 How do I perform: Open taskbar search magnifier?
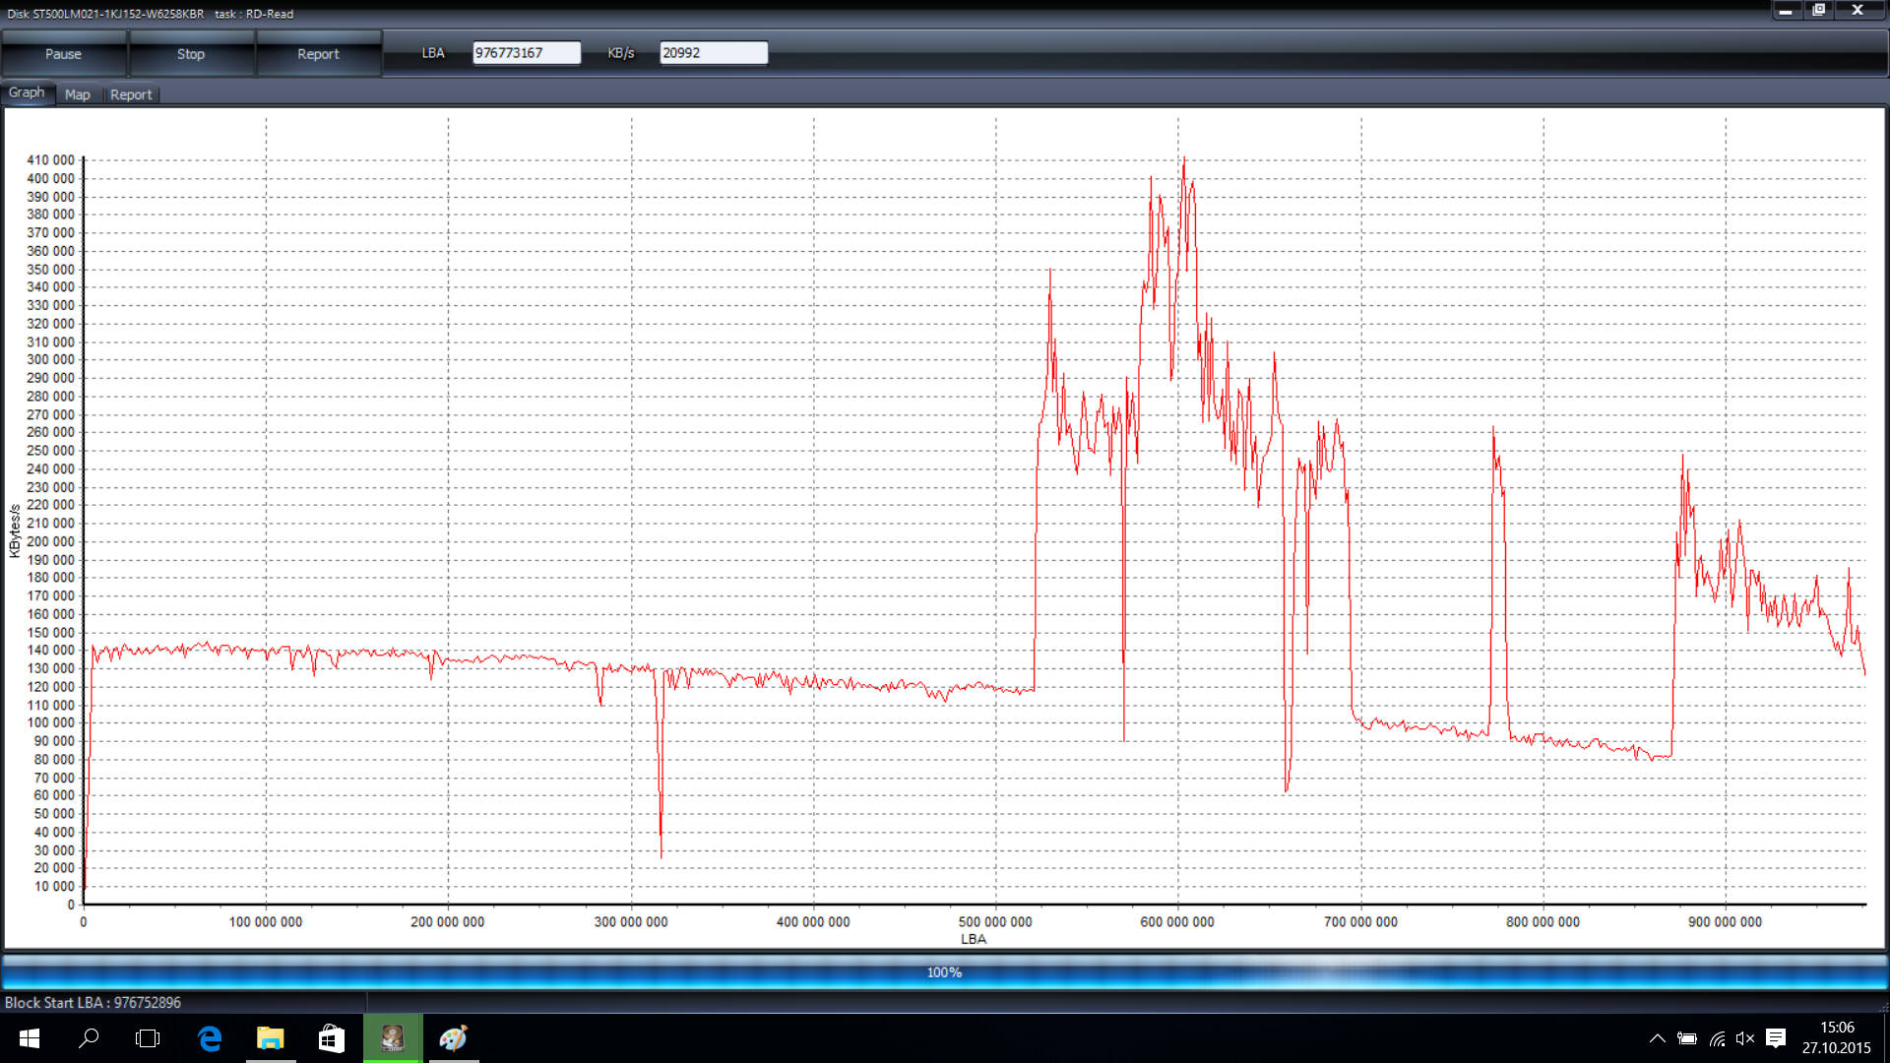point(89,1038)
